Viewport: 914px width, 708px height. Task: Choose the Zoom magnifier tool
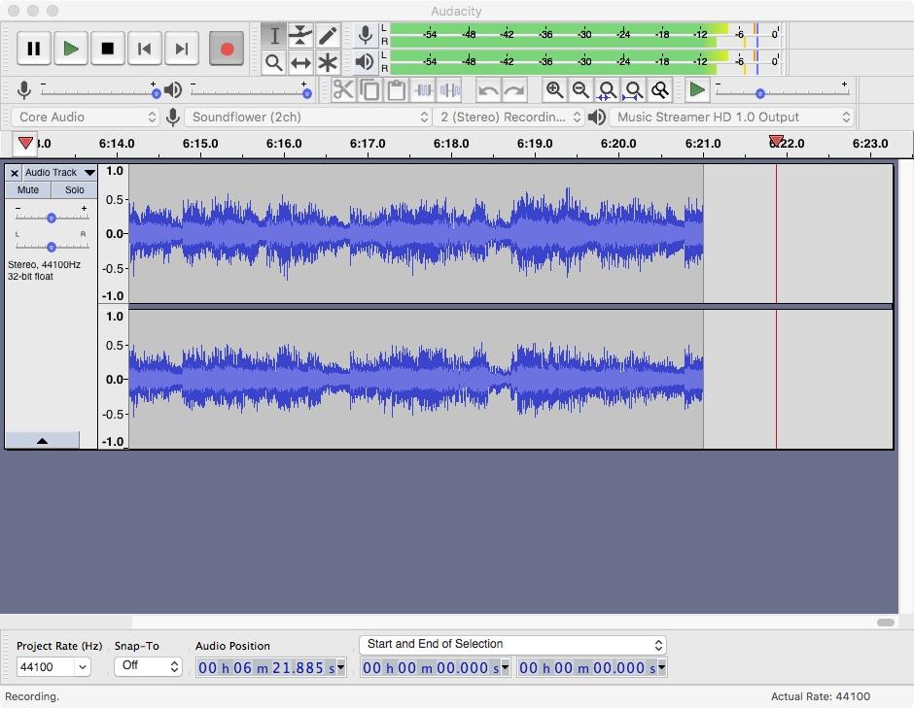pos(274,63)
